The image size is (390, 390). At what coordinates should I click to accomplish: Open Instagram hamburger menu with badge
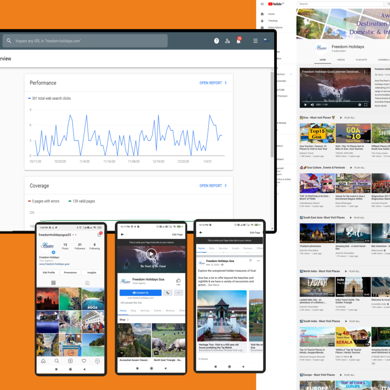tap(99, 234)
